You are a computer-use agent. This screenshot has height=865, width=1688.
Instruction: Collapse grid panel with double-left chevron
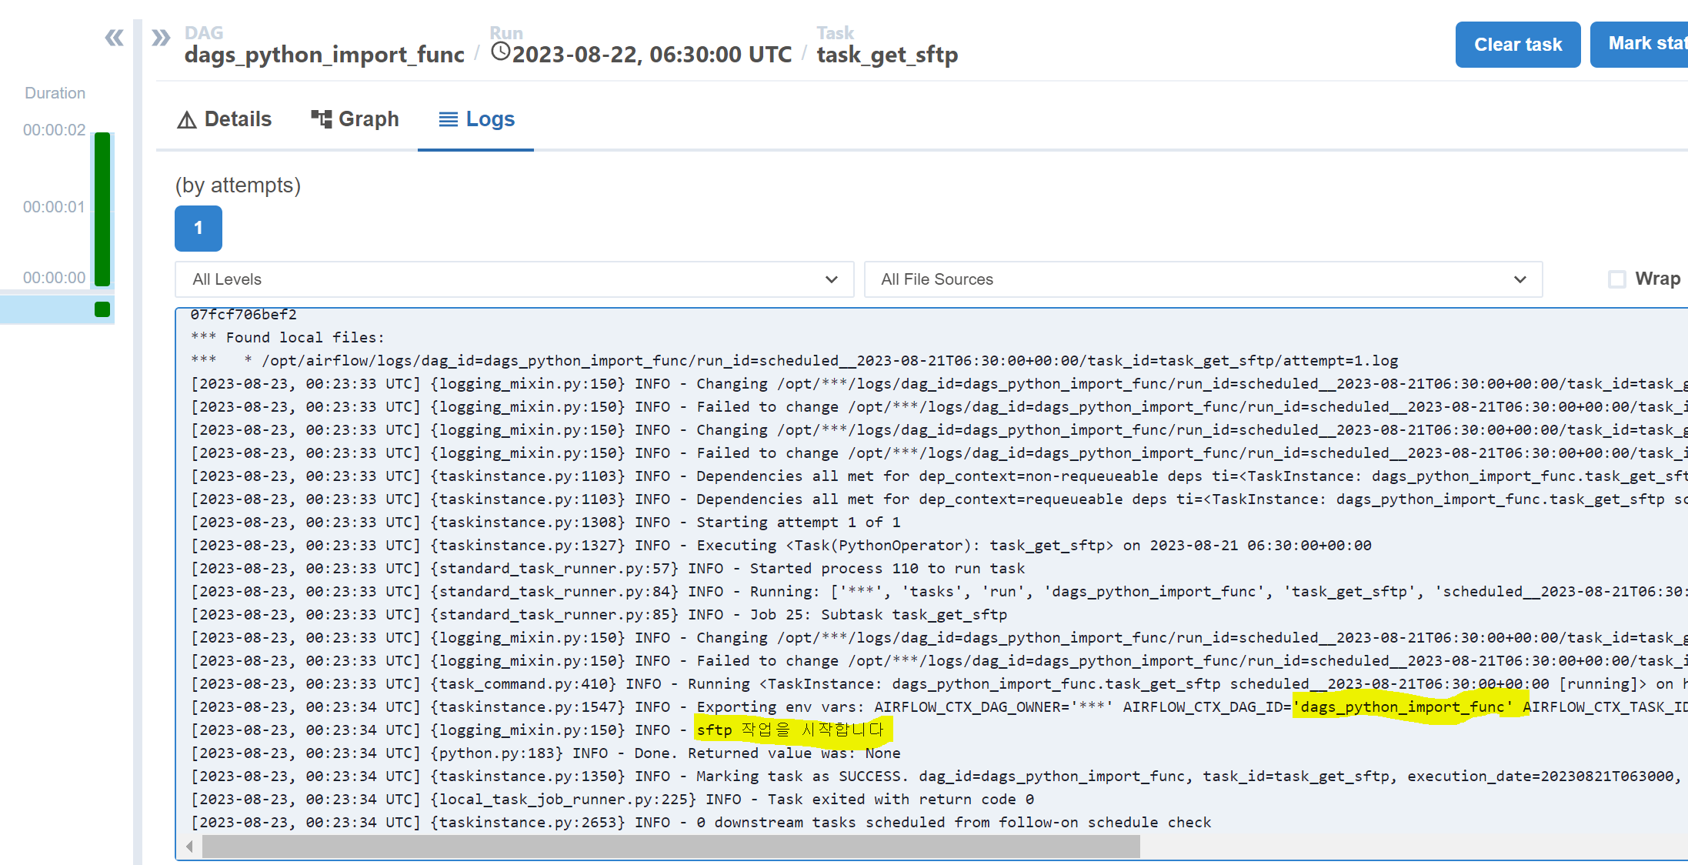[x=114, y=38]
